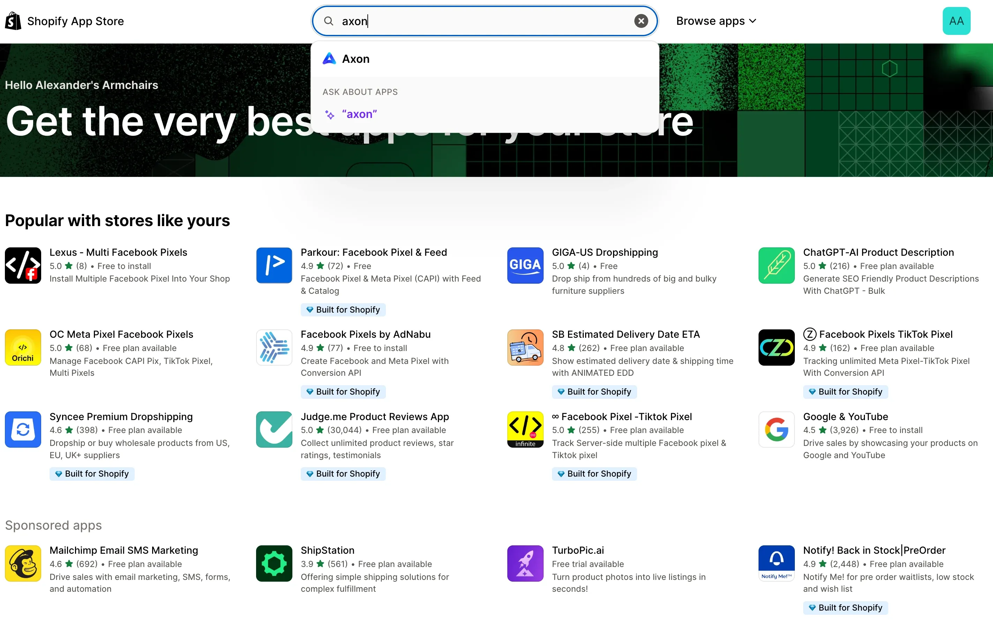Open the ShipStation gear icon

point(274,563)
